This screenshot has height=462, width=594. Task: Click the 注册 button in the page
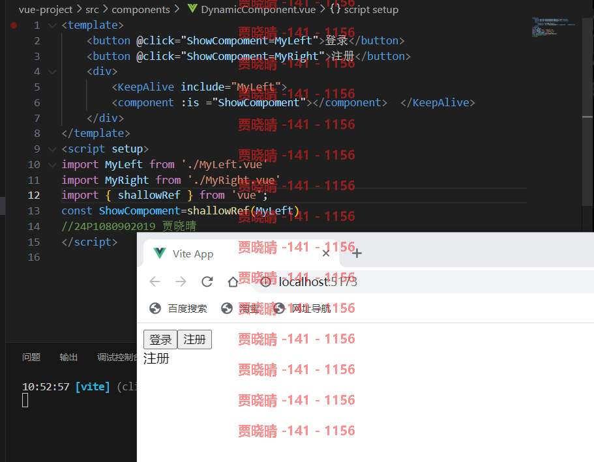(x=194, y=339)
